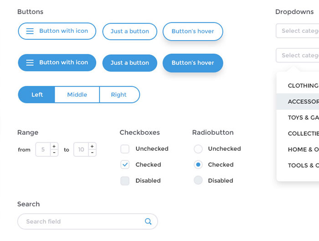
Task: Select the Unchecked radio button
Action: [x=198, y=149]
